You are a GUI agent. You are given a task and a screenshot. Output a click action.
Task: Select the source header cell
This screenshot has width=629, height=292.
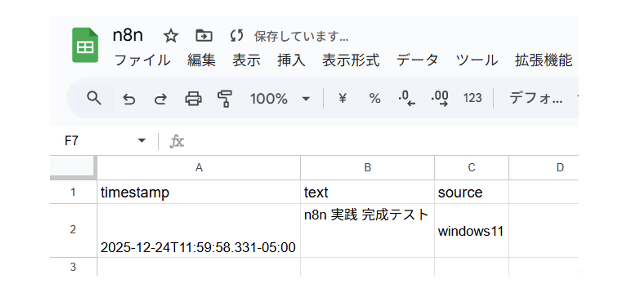472,192
